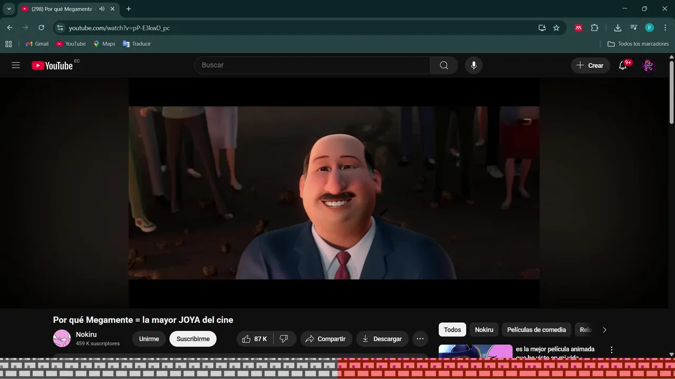The height and width of the screenshot is (379, 675).
Task: Open the YouTube hamburger guide menu
Action: tap(16, 65)
